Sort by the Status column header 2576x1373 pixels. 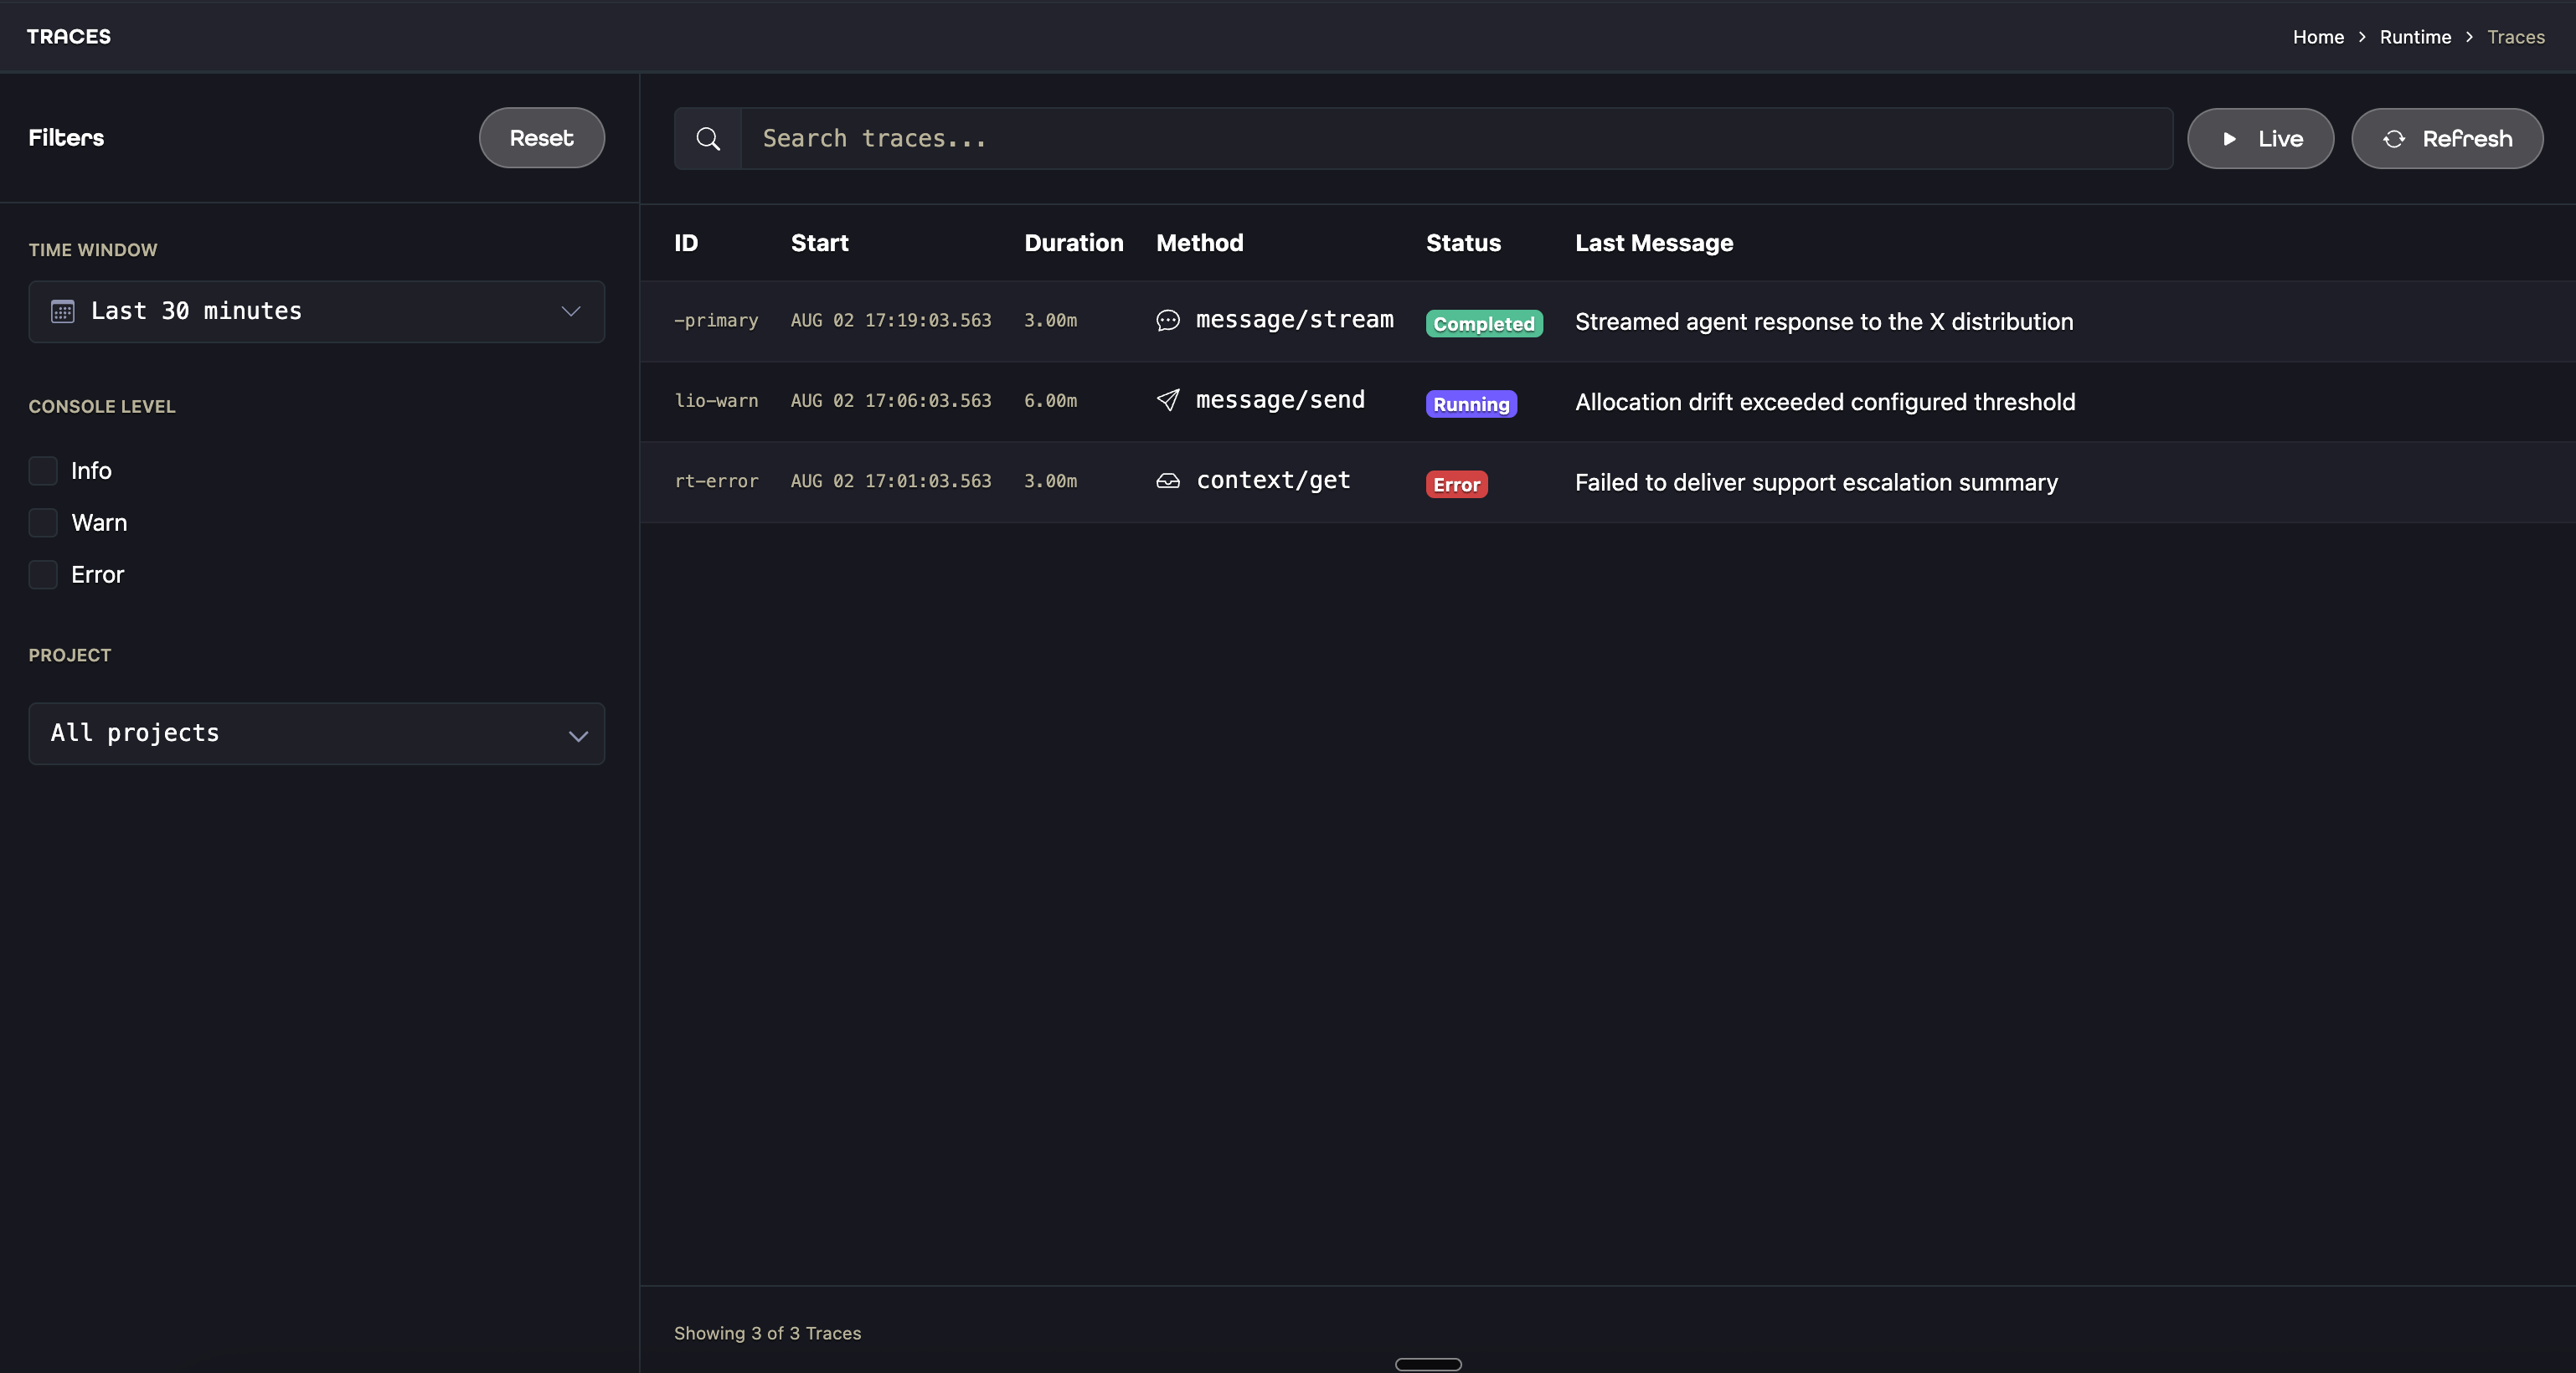point(1463,243)
